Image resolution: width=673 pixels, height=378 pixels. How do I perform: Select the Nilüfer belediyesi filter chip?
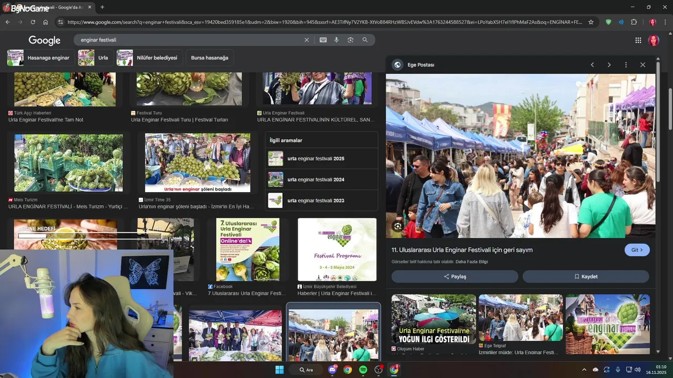pyautogui.click(x=148, y=58)
